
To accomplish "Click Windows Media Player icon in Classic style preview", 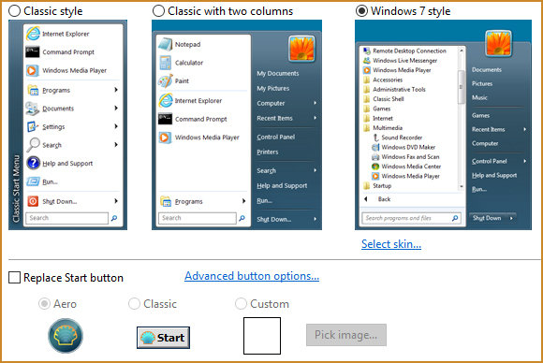I will pyautogui.click(x=32, y=70).
